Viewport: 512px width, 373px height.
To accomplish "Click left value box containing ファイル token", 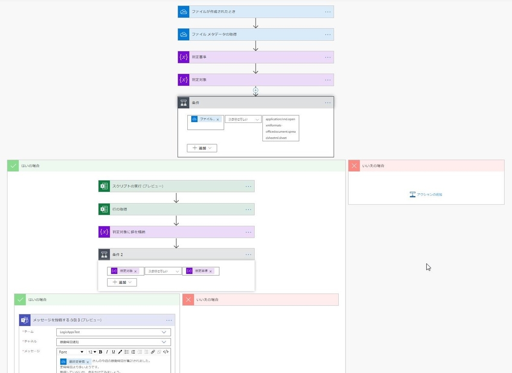I will (x=206, y=122).
